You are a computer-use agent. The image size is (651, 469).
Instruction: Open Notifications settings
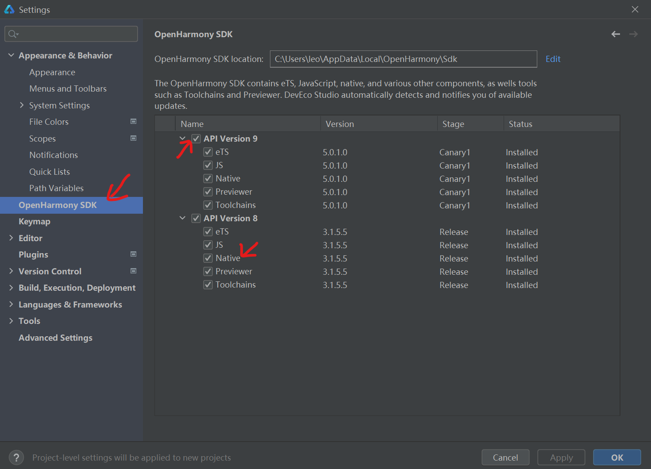[x=54, y=155]
